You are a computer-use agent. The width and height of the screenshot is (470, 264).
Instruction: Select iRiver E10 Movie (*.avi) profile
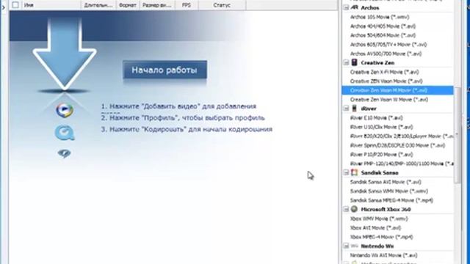pyautogui.click(x=377, y=118)
